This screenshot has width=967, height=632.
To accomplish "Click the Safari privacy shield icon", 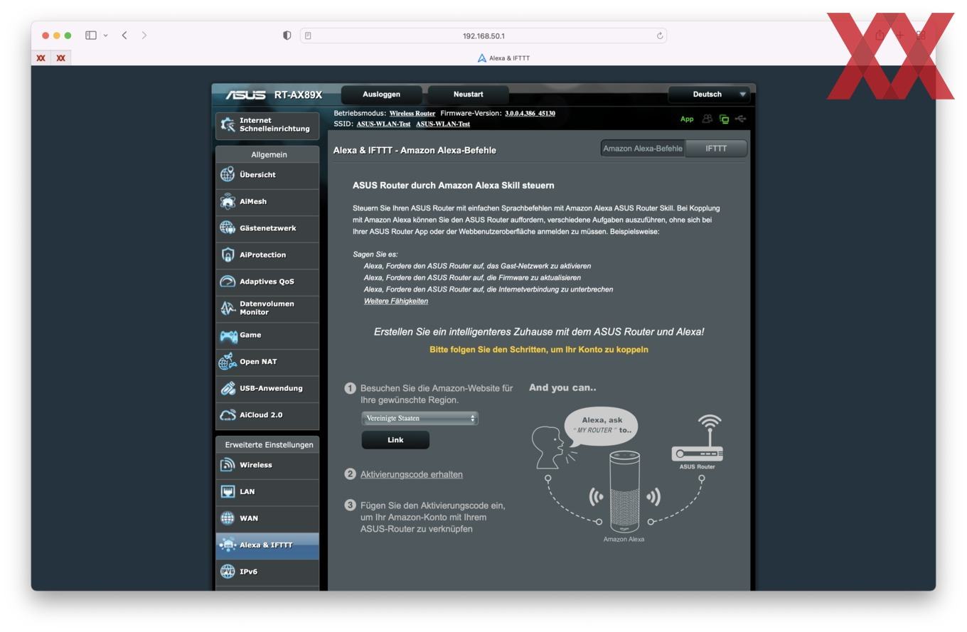I will click(x=287, y=36).
